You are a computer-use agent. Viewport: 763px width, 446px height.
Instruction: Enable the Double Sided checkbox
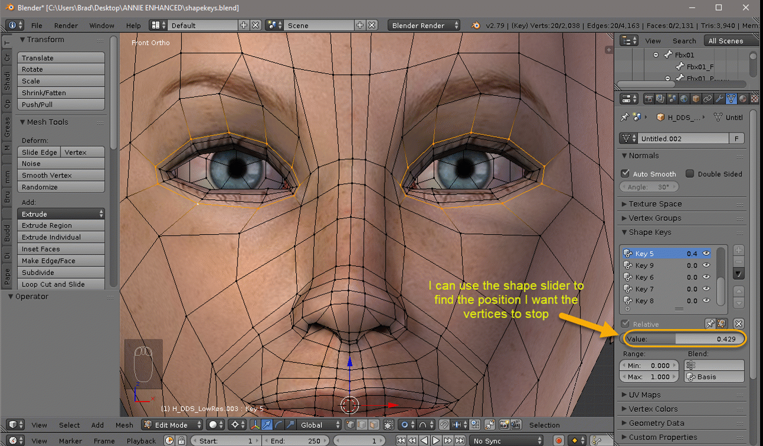690,174
